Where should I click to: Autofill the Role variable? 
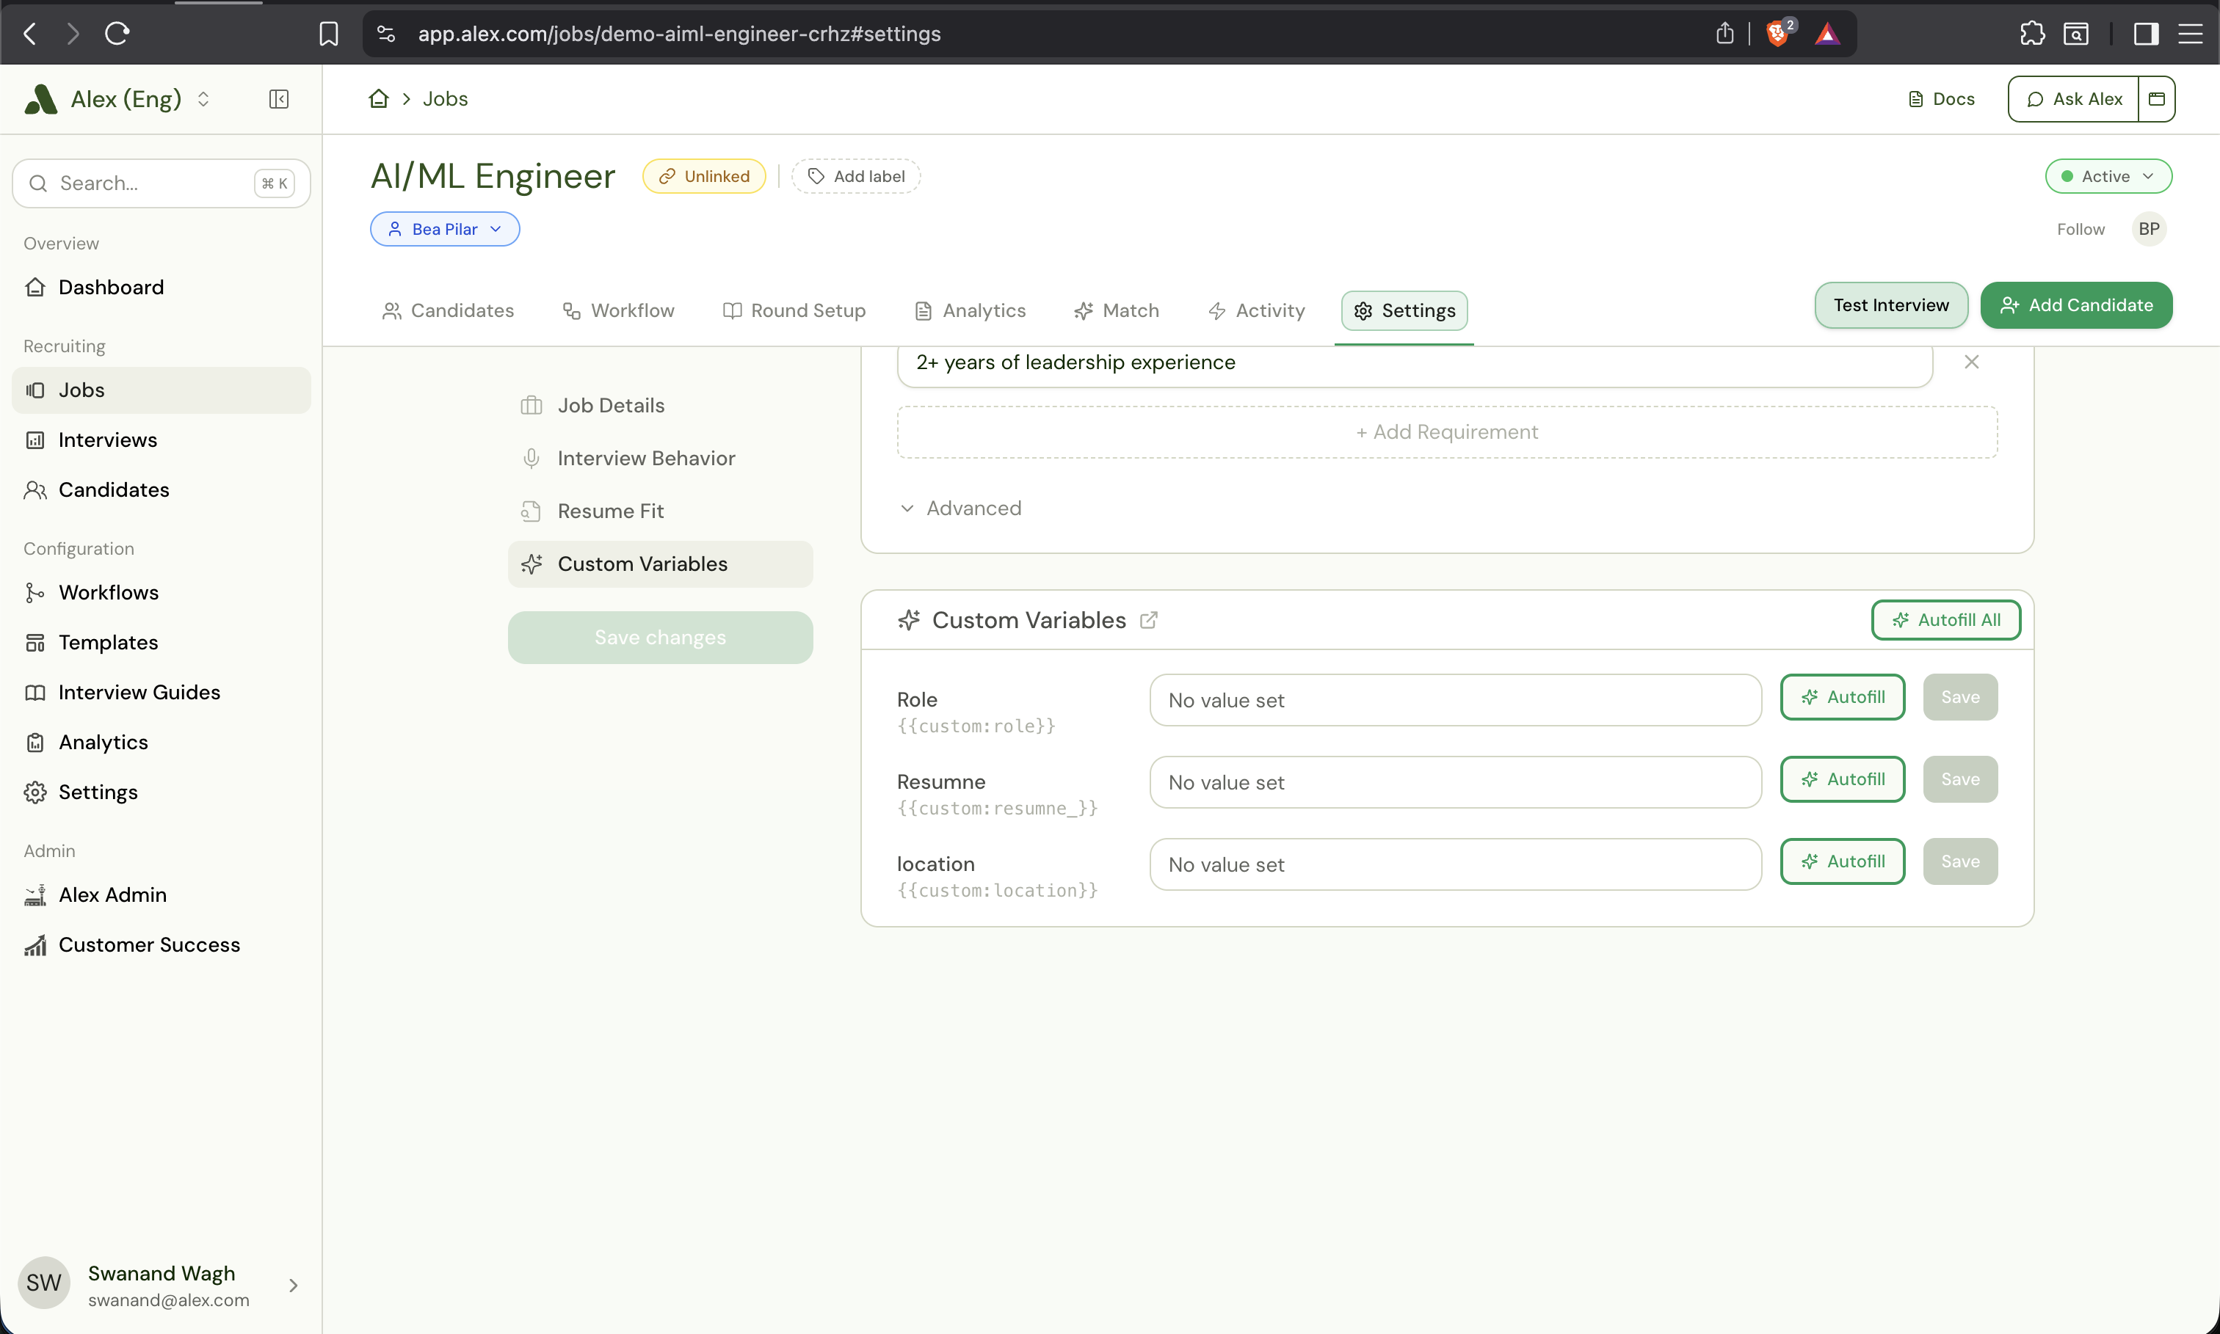click(x=1843, y=698)
